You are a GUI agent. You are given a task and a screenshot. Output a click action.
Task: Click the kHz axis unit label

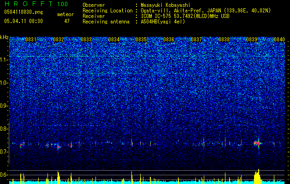click(x=4, y=37)
